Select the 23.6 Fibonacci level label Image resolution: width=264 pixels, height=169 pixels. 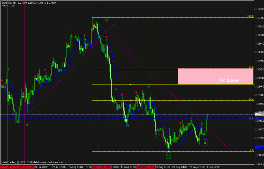click(251, 118)
